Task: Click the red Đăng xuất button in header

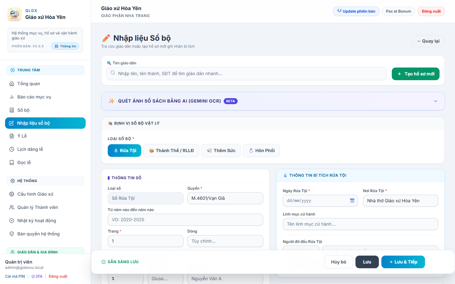Action: coord(431,11)
